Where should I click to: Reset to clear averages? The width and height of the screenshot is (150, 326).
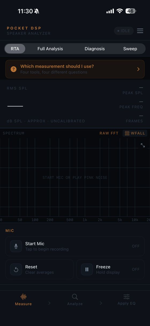[39, 269]
